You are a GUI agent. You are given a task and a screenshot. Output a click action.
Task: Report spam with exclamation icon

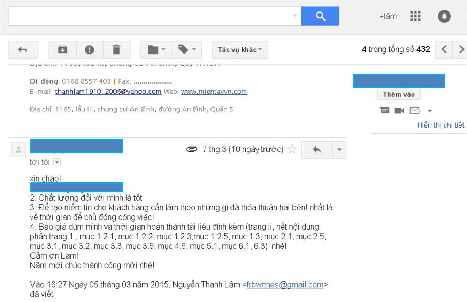90,50
